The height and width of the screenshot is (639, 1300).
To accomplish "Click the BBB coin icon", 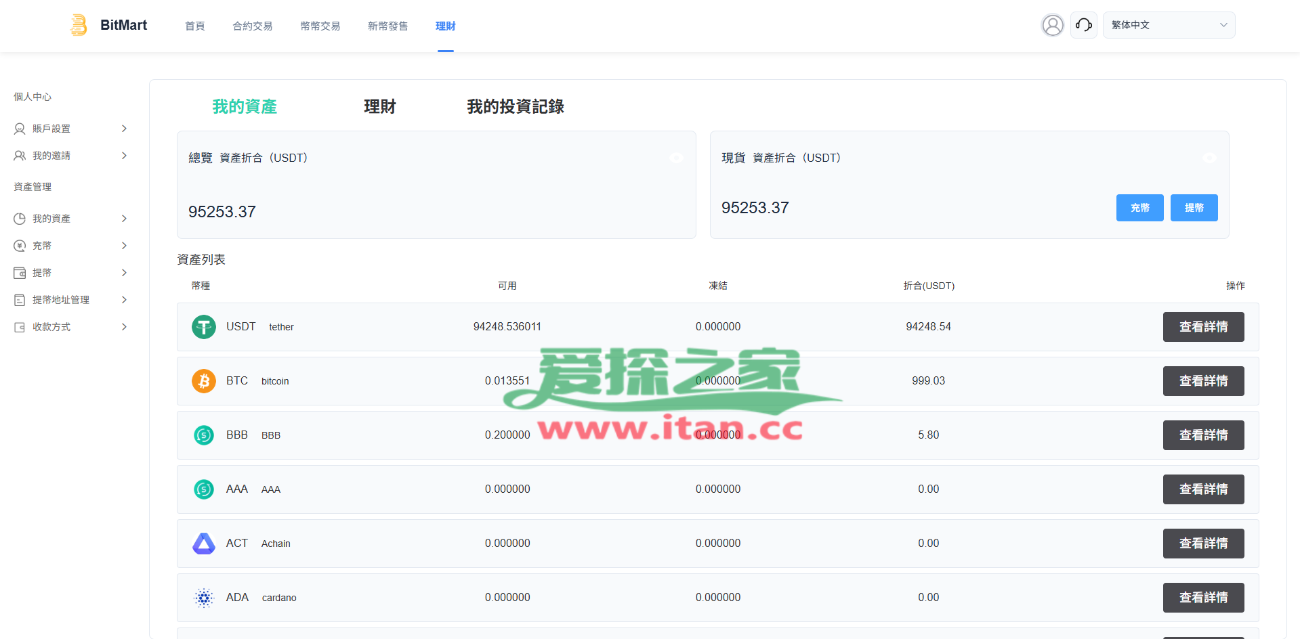I will 203,435.
